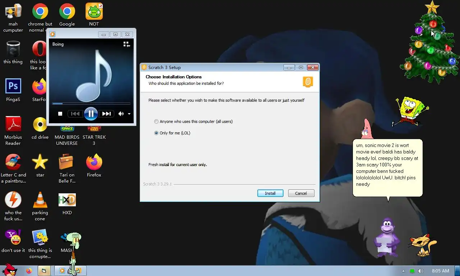460x276 pixels.
Task: Select the "this thing" recycle bin icon
Action: click(x=13, y=52)
